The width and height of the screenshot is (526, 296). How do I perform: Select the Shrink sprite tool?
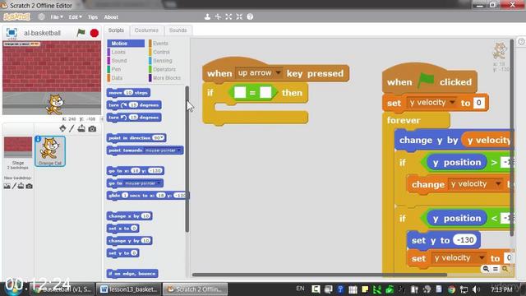click(x=239, y=16)
